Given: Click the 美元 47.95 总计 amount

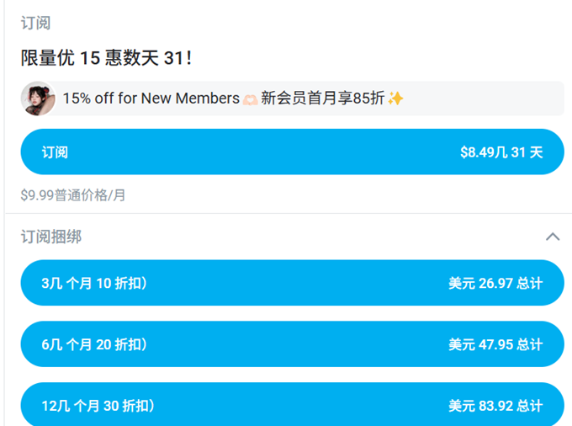Looking at the screenshot, I should coord(495,344).
